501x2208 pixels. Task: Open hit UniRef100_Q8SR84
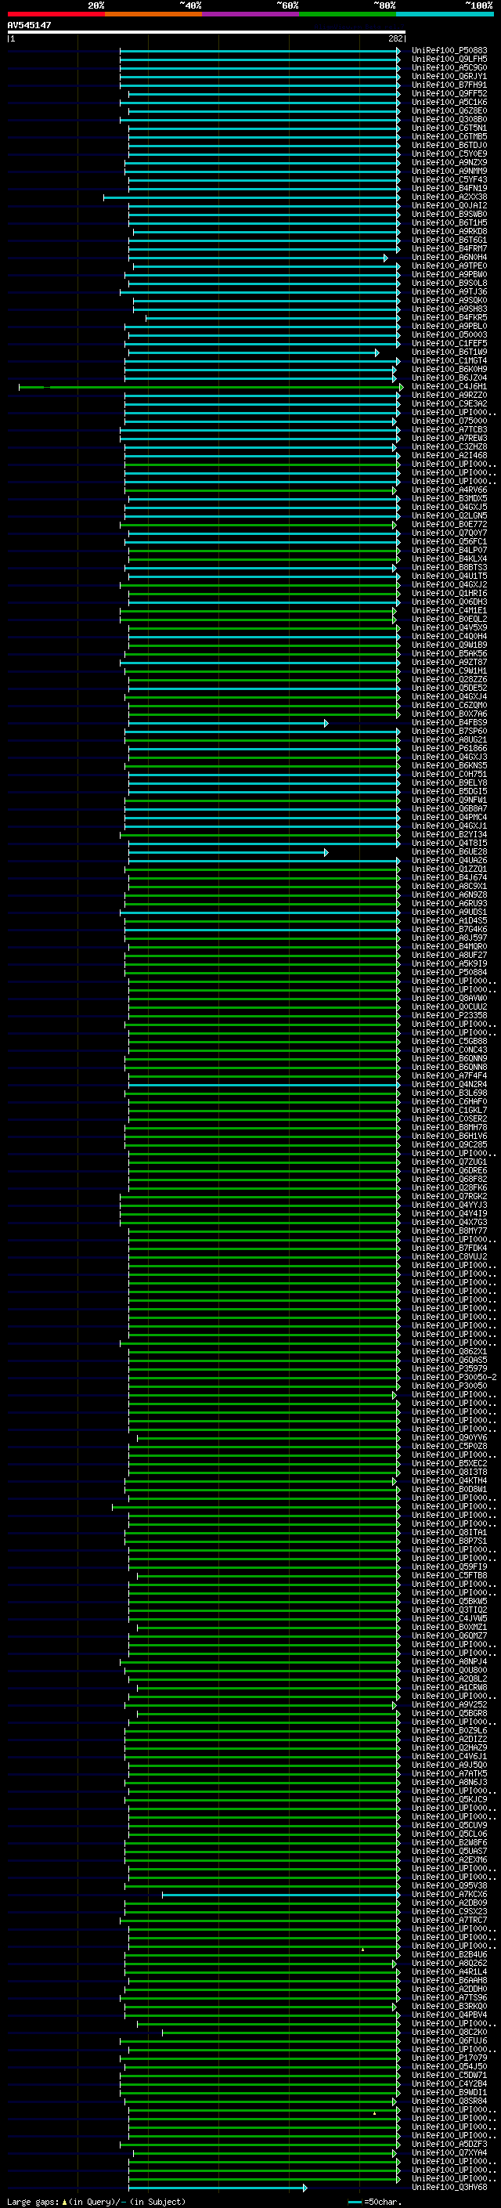449,2101
